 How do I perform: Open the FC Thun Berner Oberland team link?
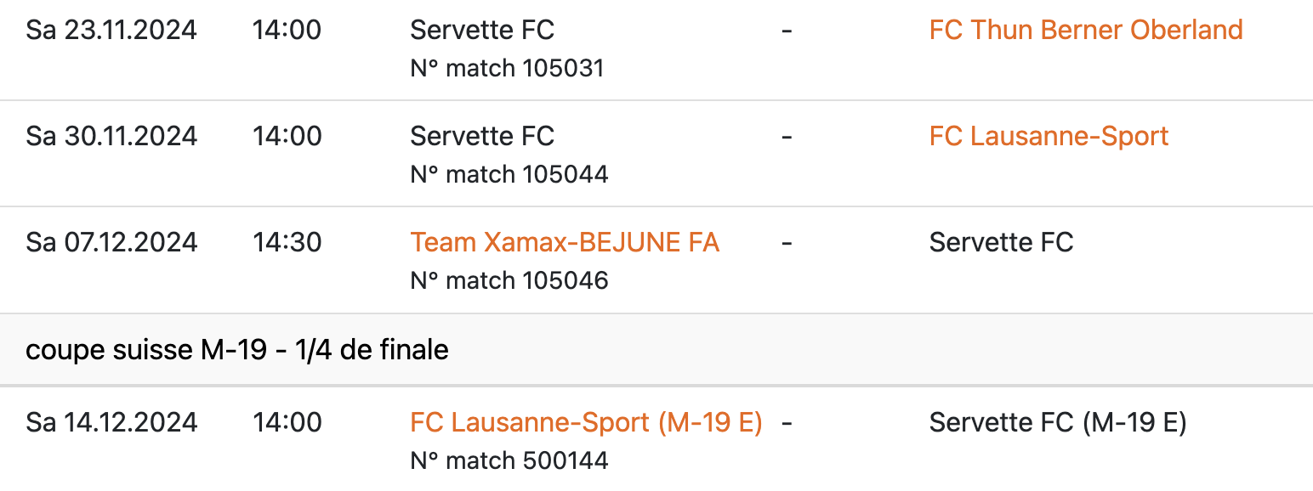point(1085,31)
